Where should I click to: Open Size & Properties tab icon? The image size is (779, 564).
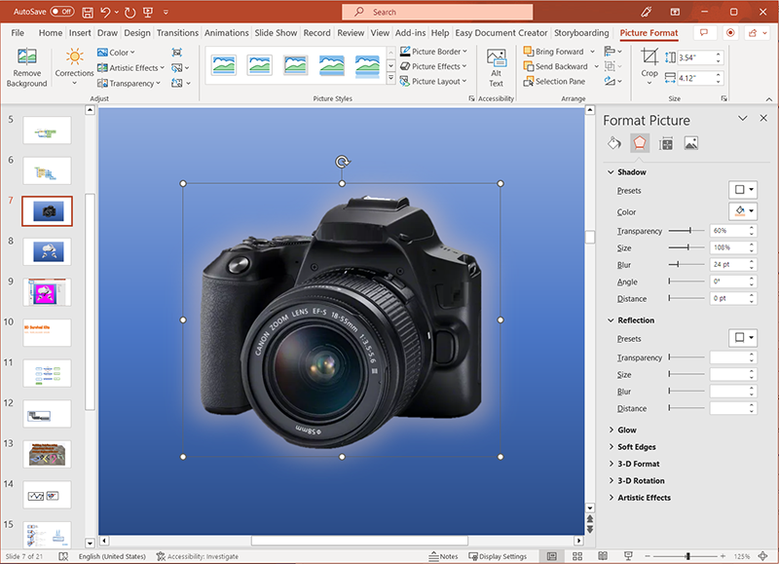(x=666, y=143)
